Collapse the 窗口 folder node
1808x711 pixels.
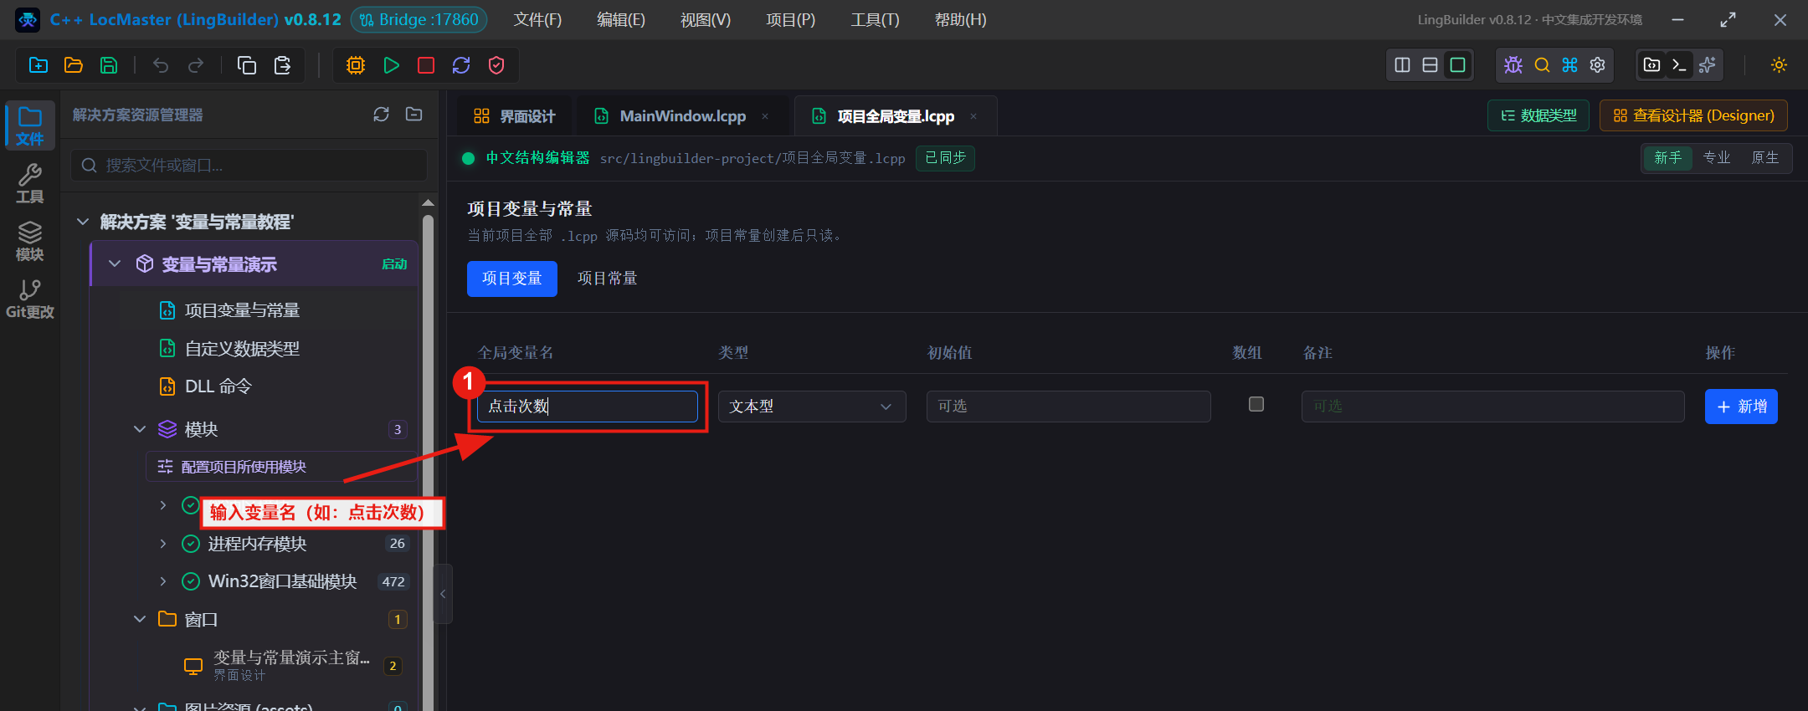point(140,619)
